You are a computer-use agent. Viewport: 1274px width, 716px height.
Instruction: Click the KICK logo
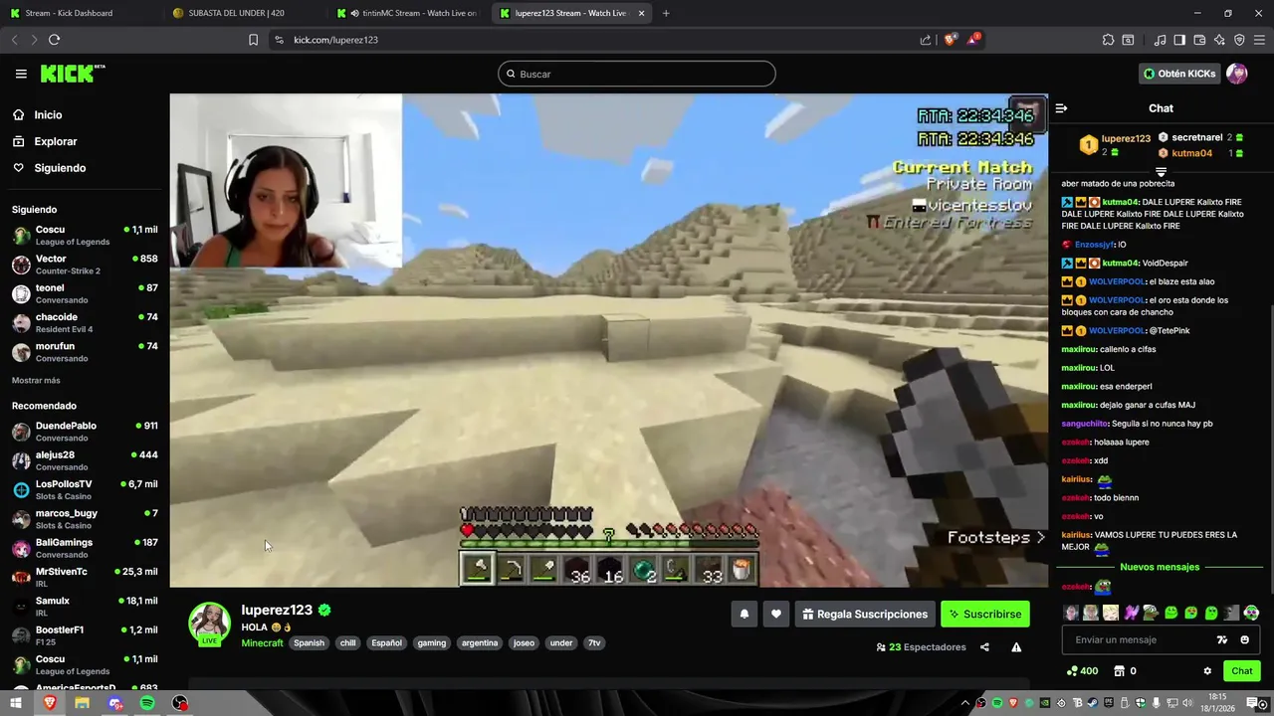pos(72,74)
